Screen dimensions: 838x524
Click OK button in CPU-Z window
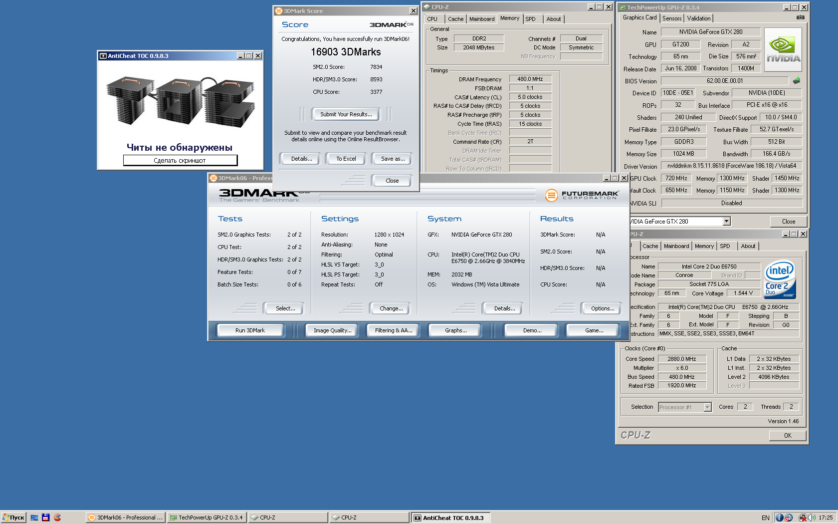788,436
